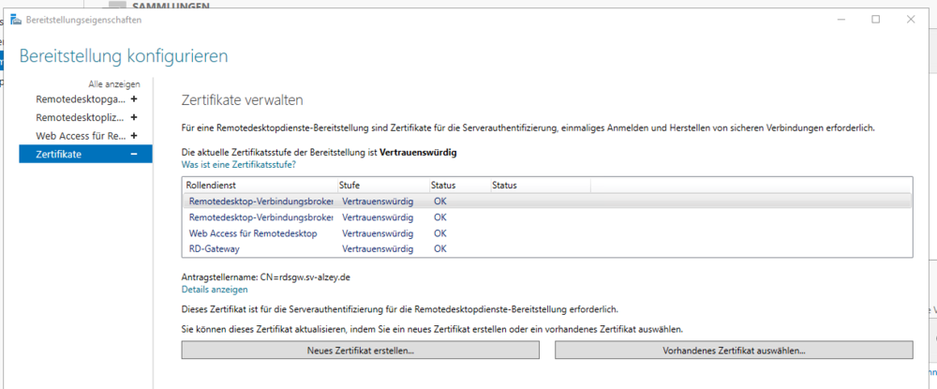The image size is (937, 389).
Task: Open the Web Access für Re... sidebar item
Action: [81, 136]
